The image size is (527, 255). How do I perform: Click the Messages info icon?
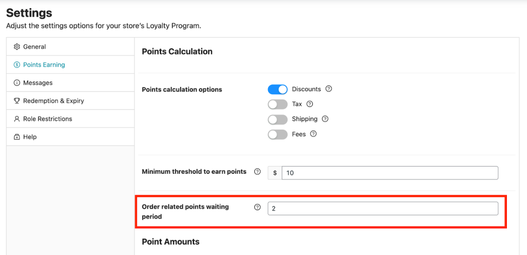[x=17, y=83]
